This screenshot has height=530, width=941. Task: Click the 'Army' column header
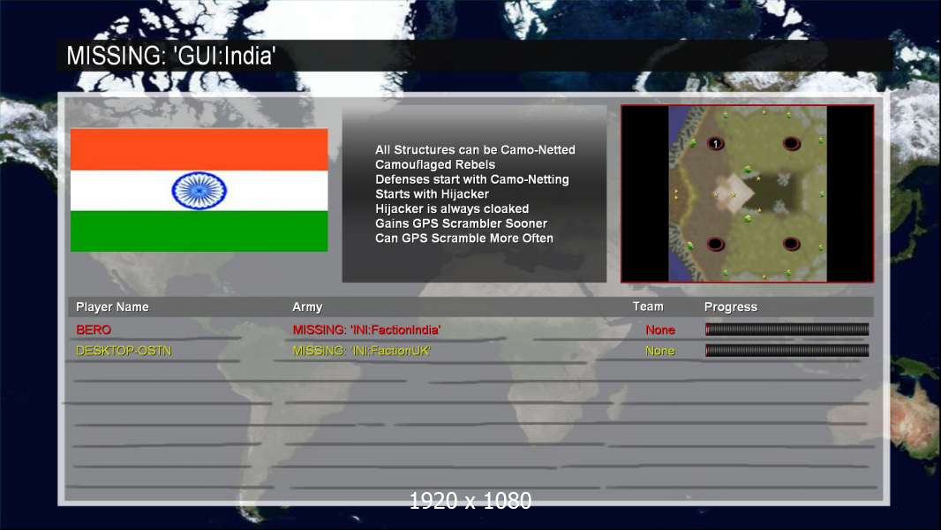[307, 307]
